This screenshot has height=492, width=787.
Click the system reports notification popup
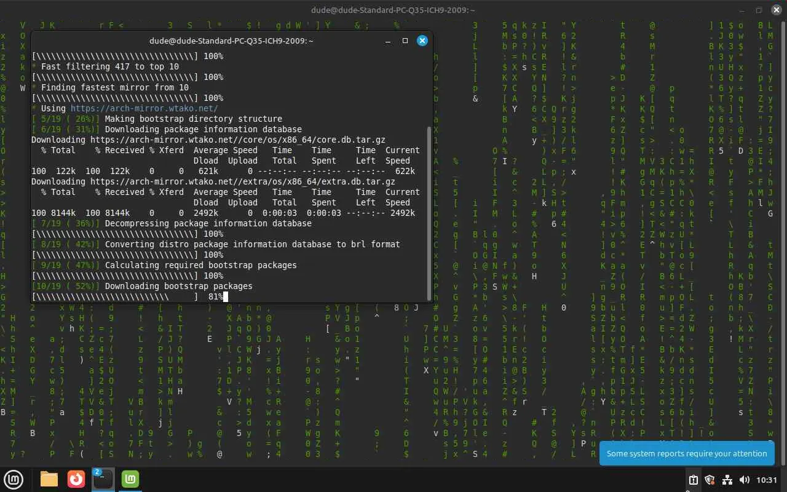(x=687, y=453)
